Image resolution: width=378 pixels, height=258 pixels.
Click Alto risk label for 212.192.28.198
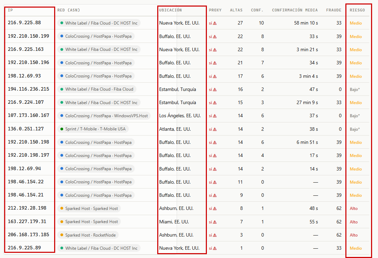pyautogui.click(x=354, y=209)
